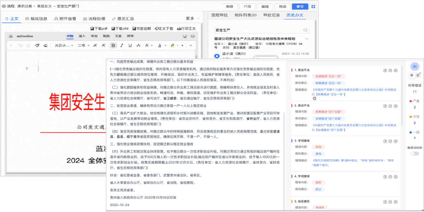
Task: Expand the 更多 tab dropdown
Action: 193,19
